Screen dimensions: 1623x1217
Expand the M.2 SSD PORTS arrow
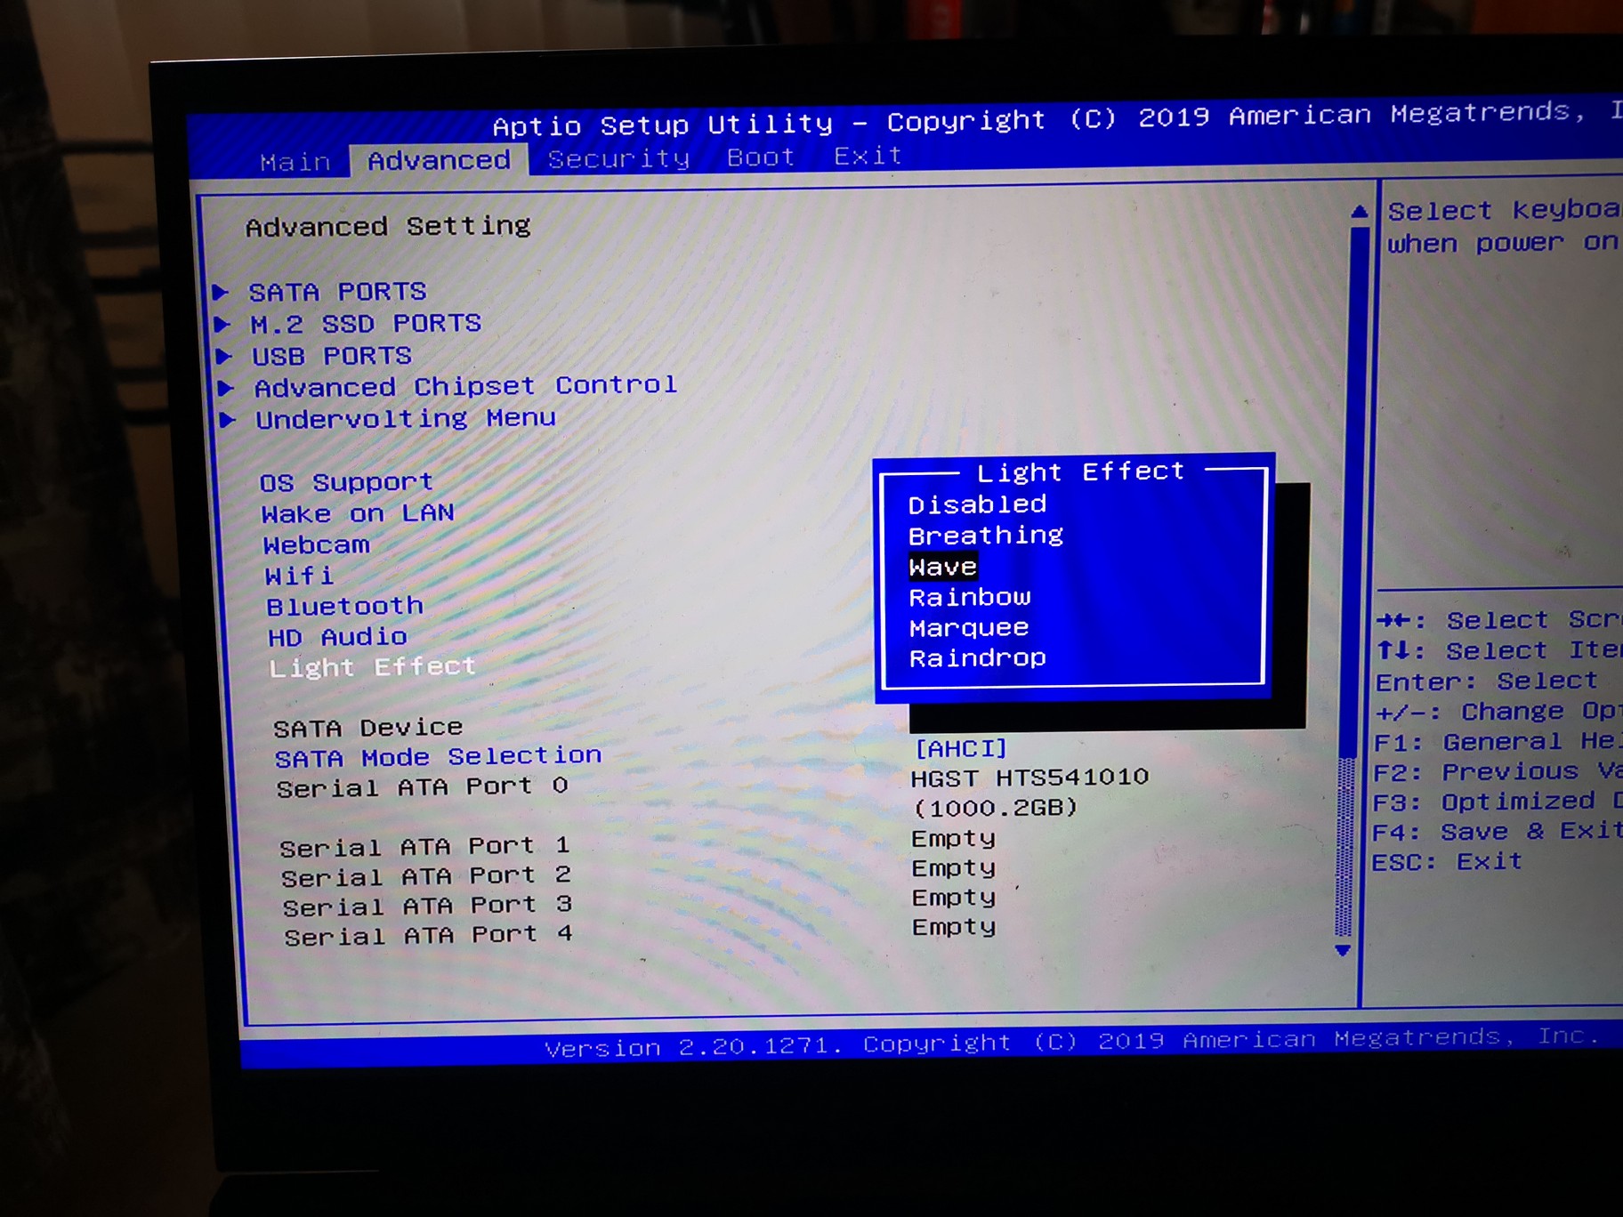(222, 324)
